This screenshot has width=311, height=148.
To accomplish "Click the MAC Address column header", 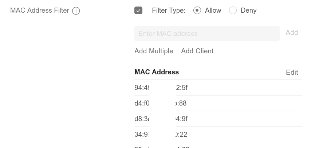I will coord(157,72).
